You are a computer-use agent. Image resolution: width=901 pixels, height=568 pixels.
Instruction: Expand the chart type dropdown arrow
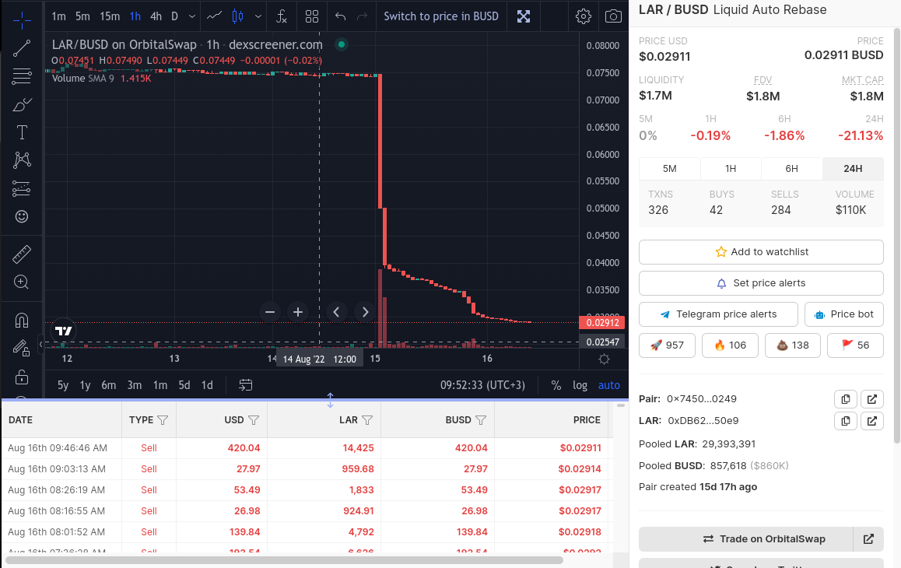click(x=258, y=16)
